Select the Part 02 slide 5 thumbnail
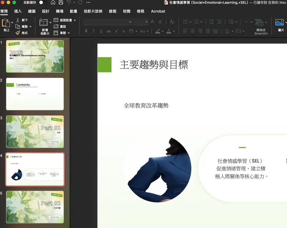 (x=35, y=207)
